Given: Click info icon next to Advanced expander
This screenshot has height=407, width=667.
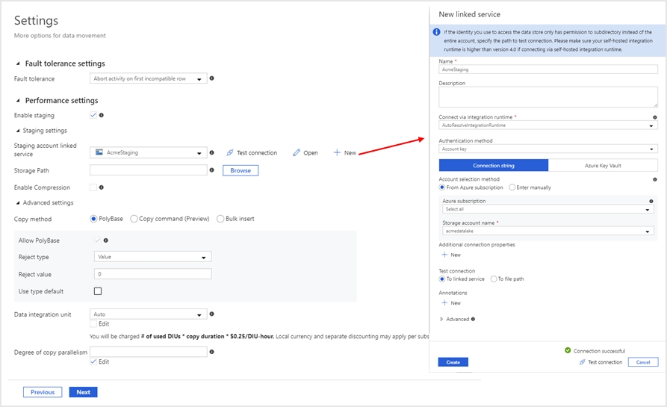Looking at the screenshot, I should coord(473,319).
